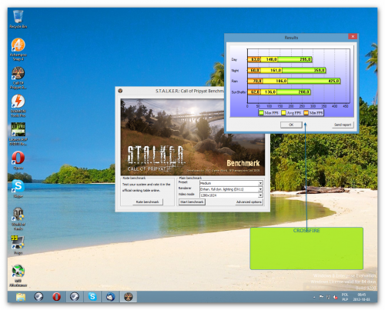385x310 pixels.
Task: Open the Action Center flag in tray
Action: pyautogui.click(x=321, y=297)
